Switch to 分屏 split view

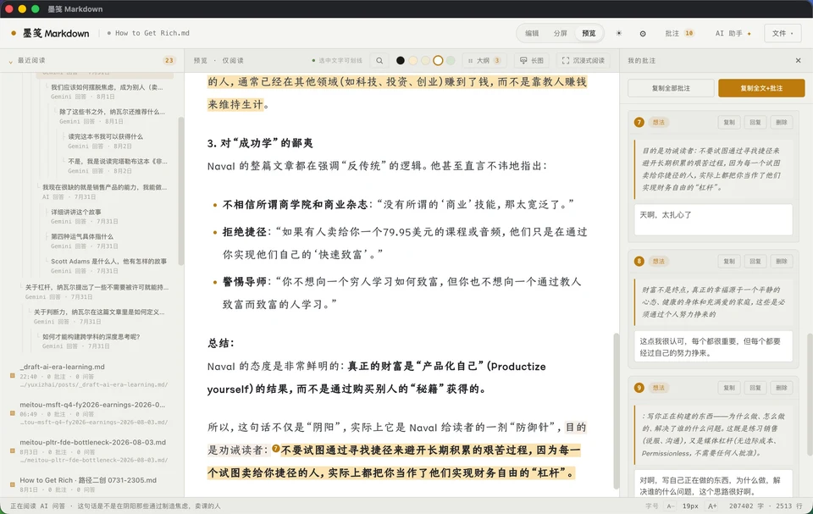click(560, 33)
